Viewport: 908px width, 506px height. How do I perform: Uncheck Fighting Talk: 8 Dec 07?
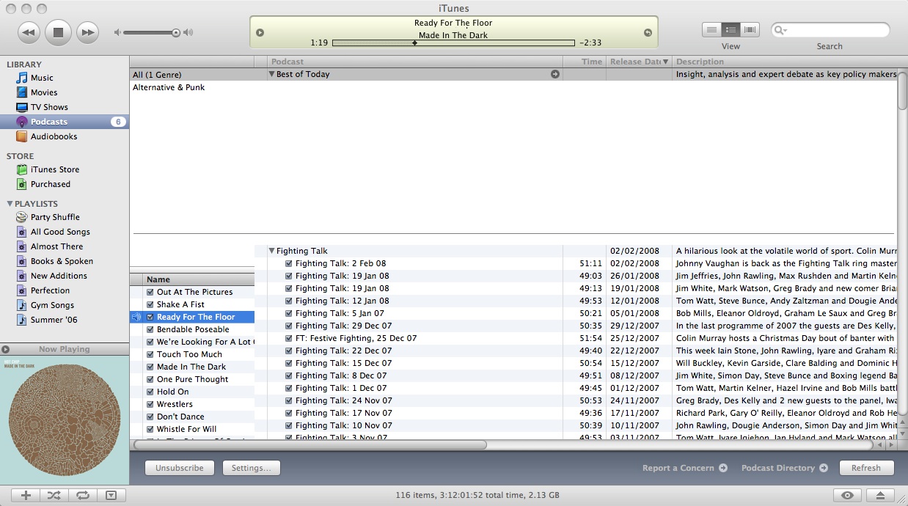click(289, 375)
